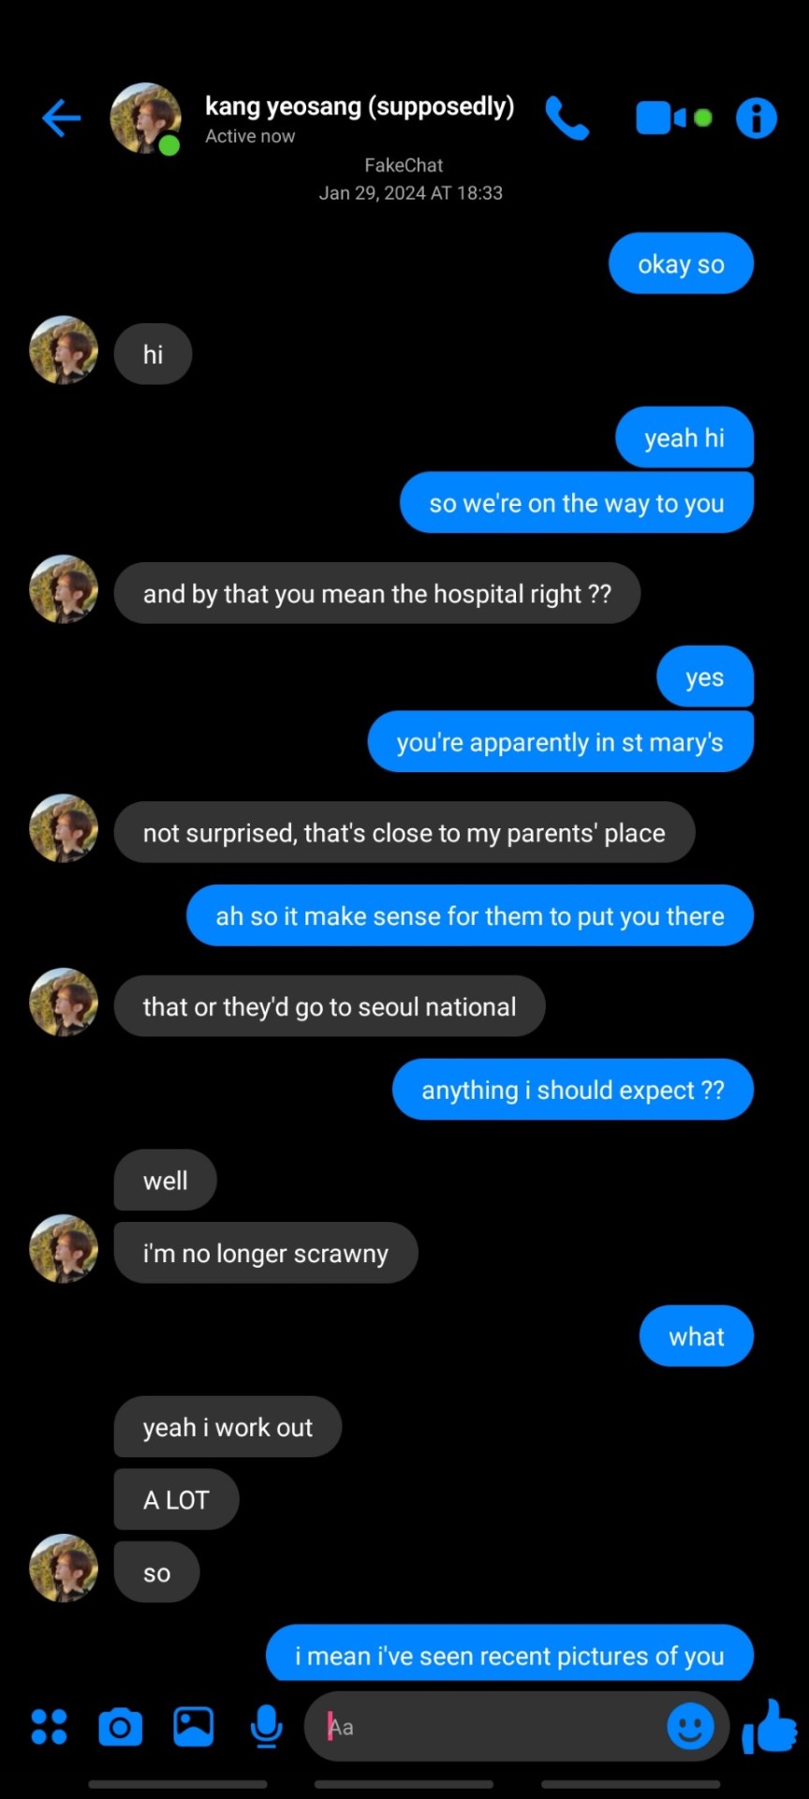The image size is (809, 1799).
Task: Start a video call
Action: (x=661, y=119)
